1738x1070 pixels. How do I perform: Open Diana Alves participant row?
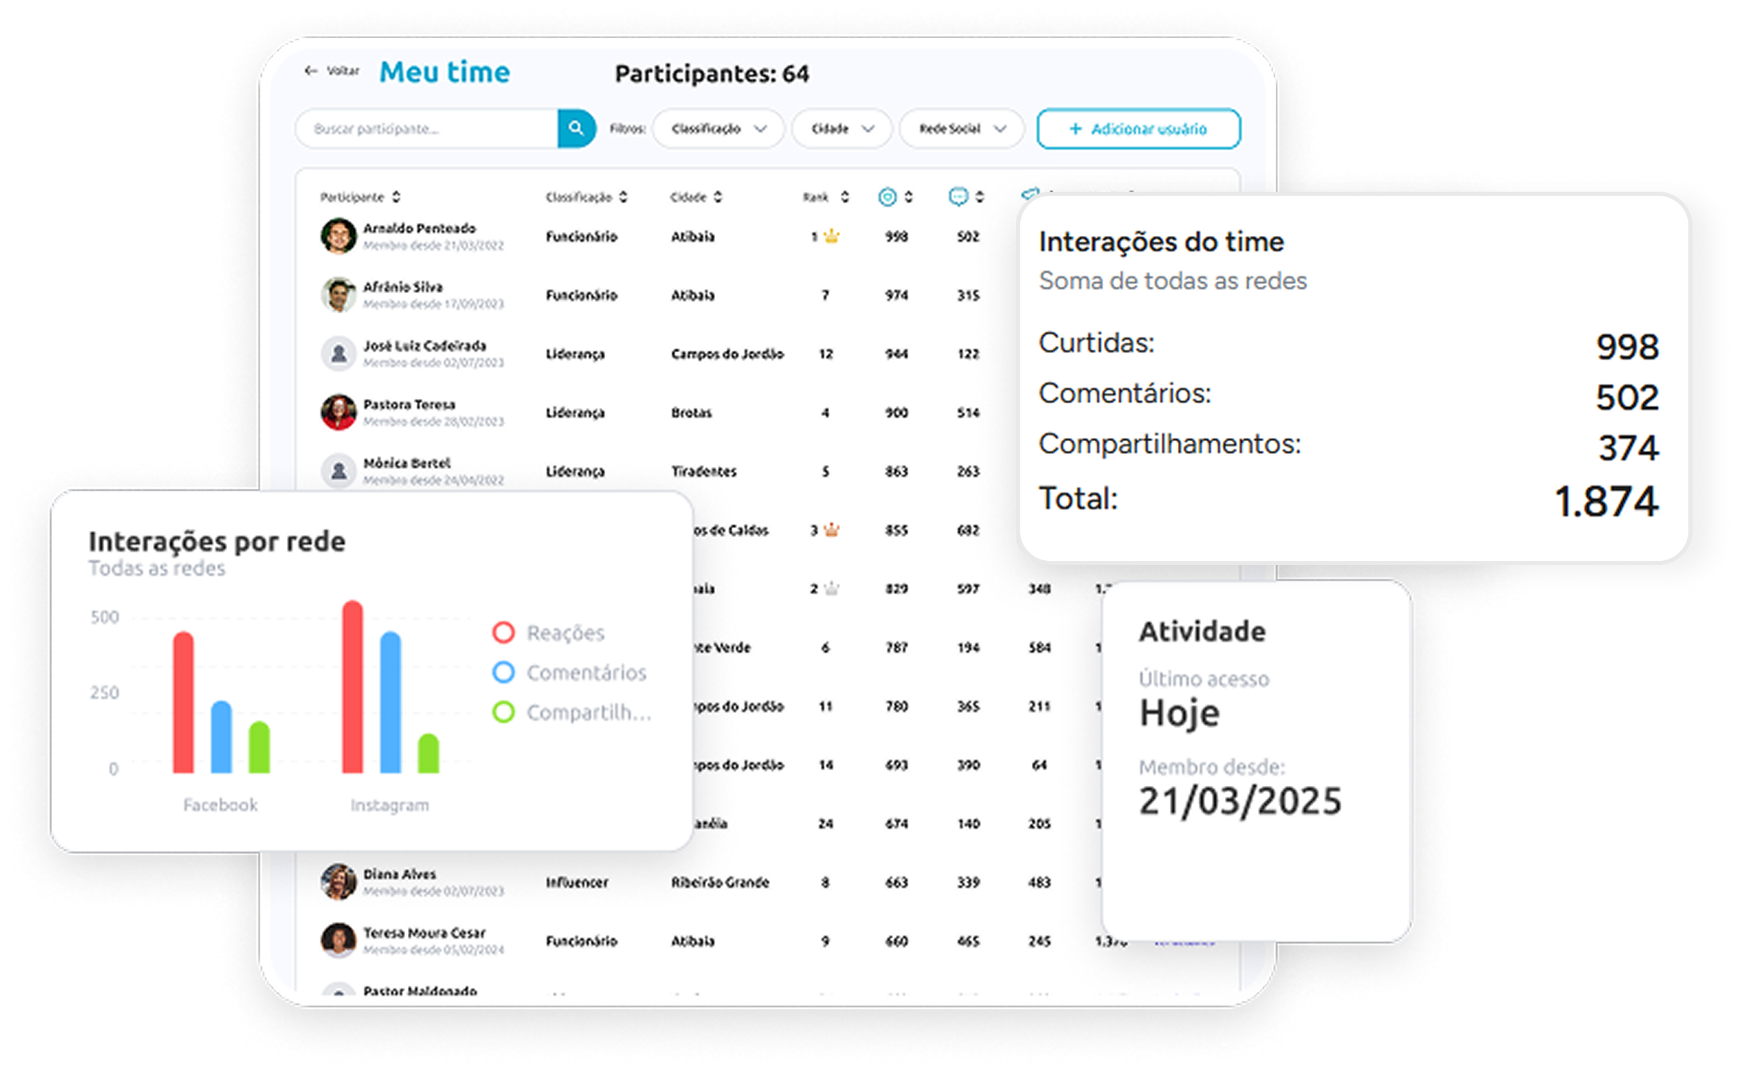400,875
